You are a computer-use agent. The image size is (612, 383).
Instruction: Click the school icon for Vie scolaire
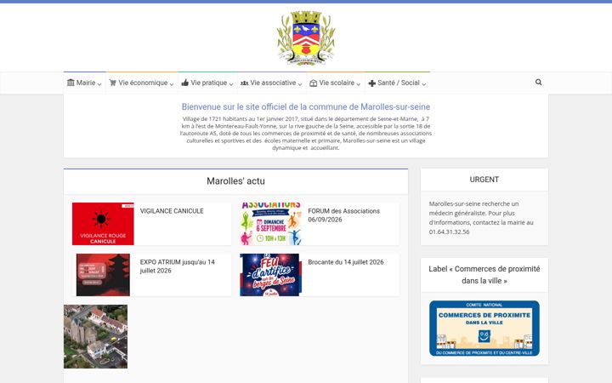point(313,83)
